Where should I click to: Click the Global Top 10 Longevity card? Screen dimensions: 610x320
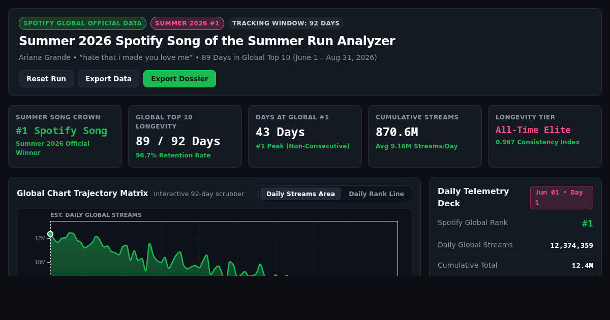185,136
